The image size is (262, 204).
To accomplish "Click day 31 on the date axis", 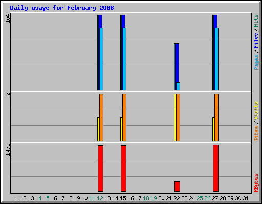I will [x=246, y=198].
